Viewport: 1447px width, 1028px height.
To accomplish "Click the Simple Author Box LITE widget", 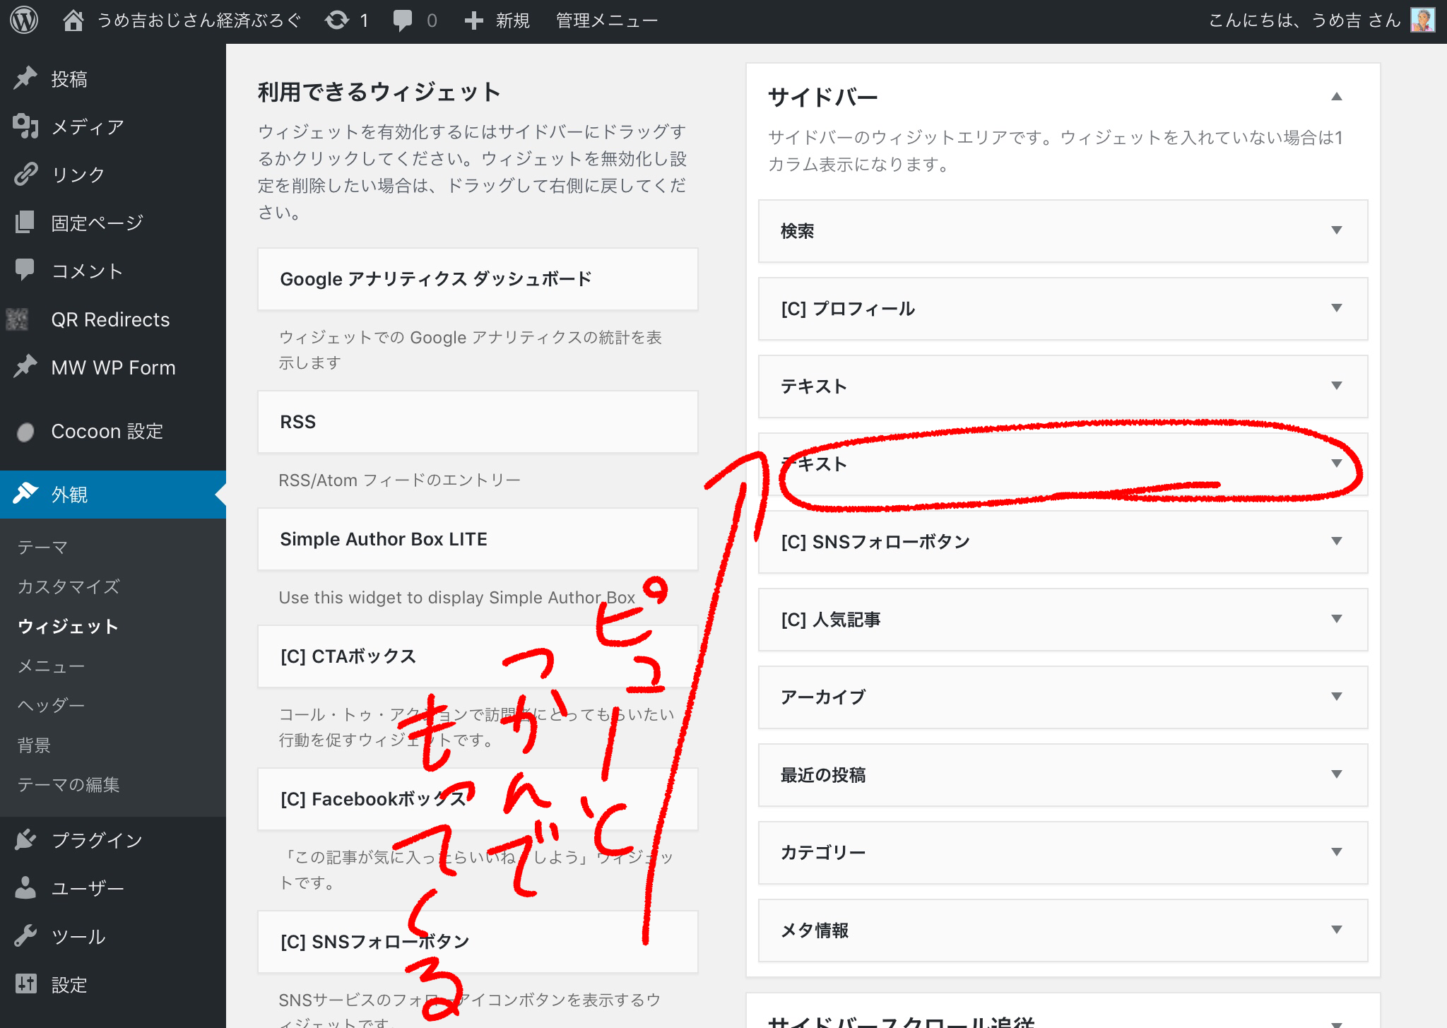I will 478,539.
